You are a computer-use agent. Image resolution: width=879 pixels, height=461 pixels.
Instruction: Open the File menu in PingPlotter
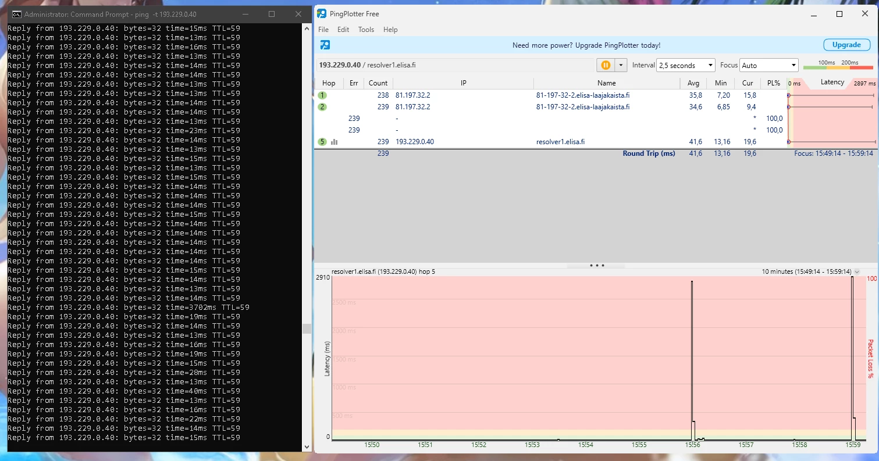pyautogui.click(x=323, y=30)
